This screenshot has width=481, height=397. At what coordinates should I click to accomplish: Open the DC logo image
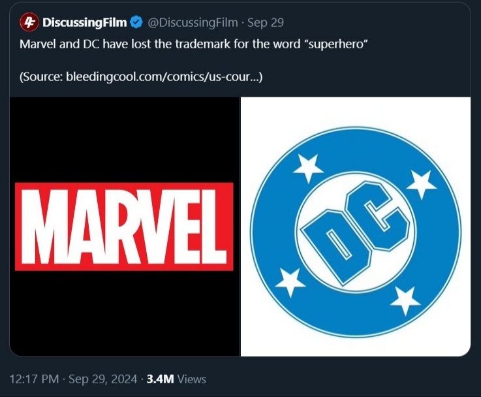(x=356, y=227)
